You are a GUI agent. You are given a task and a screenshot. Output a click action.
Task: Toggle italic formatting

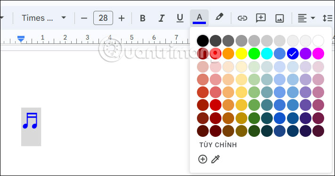point(162,18)
